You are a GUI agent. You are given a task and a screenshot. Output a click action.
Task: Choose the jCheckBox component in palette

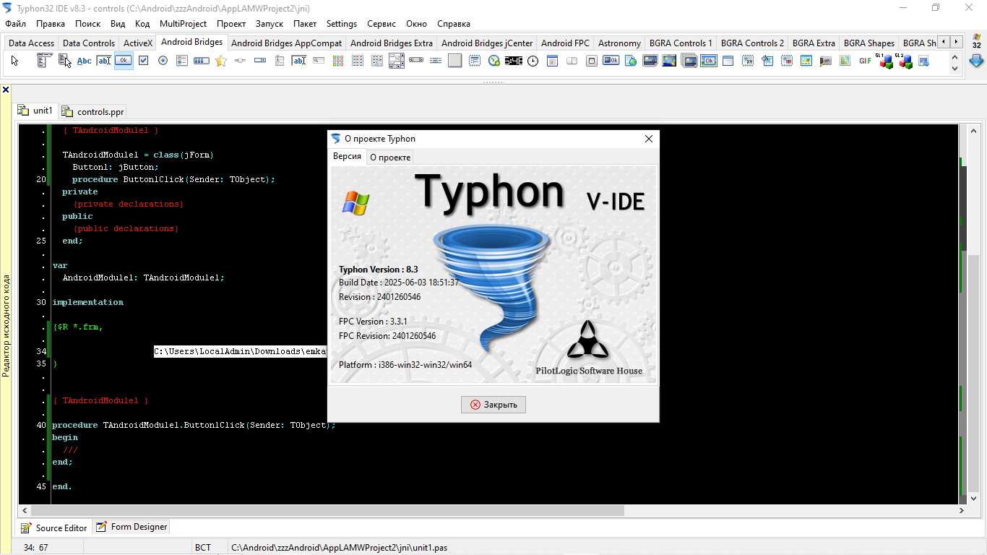(143, 61)
